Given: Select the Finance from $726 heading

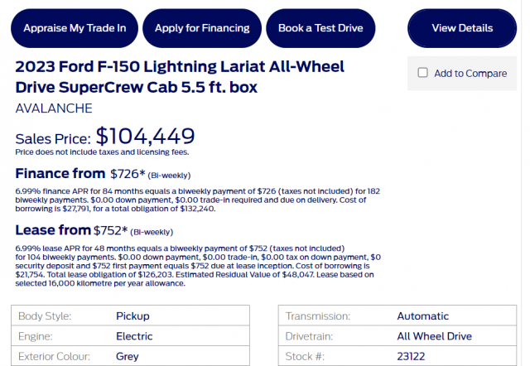Looking at the screenshot, I should (104, 174).
